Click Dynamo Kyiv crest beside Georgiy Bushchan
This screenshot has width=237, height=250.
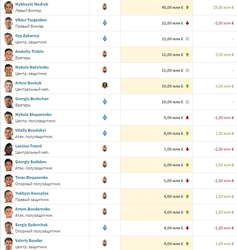coord(105,102)
